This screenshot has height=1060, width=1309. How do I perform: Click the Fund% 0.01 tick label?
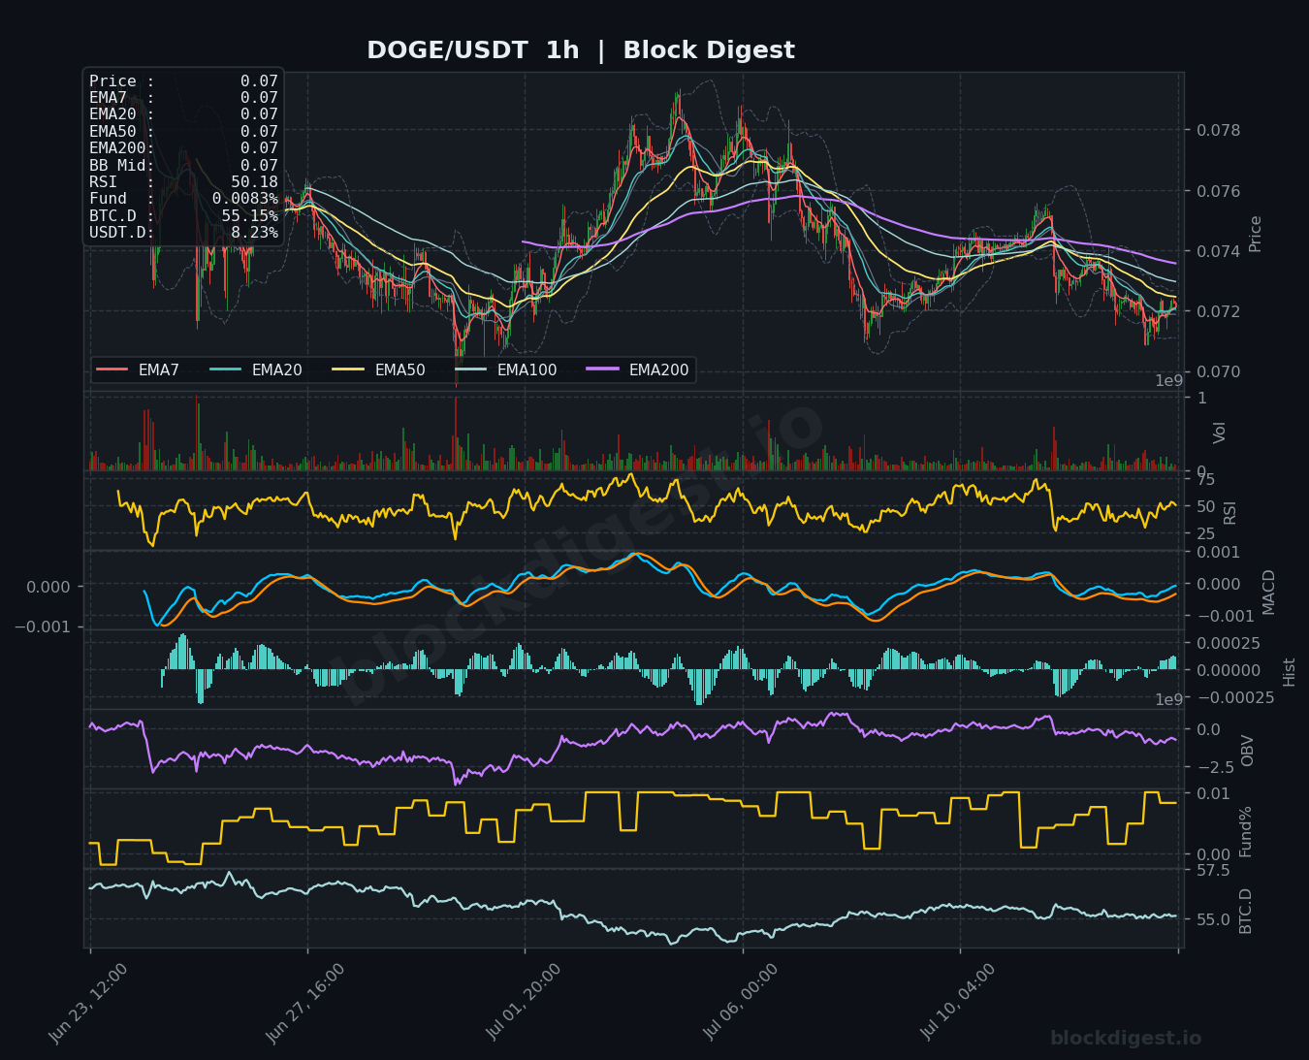(1214, 794)
